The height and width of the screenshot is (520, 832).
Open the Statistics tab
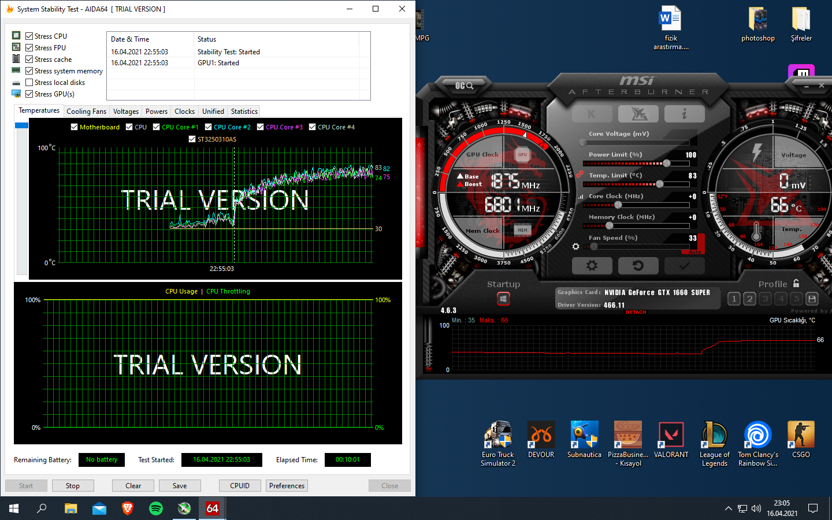(x=244, y=112)
